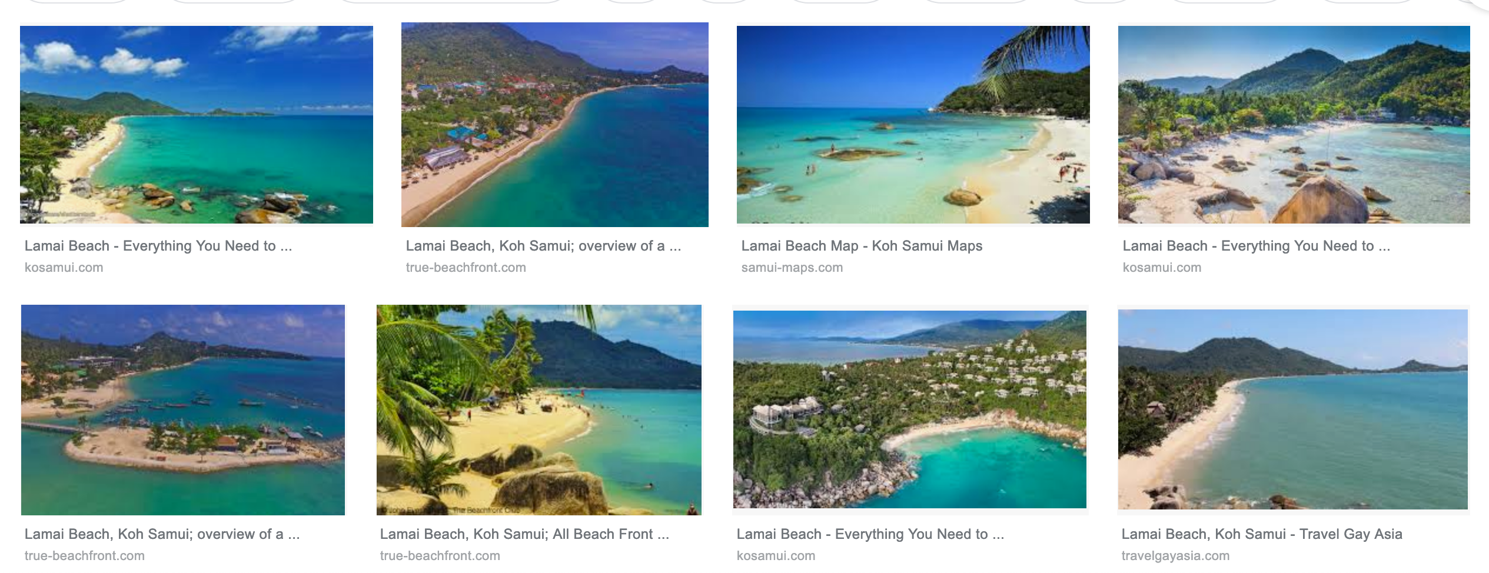Click the 'overview of a' title below the island pier photo
Viewport: 1489px width, 573px height.
[162, 534]
